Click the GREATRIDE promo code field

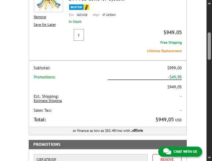point(91,158)
